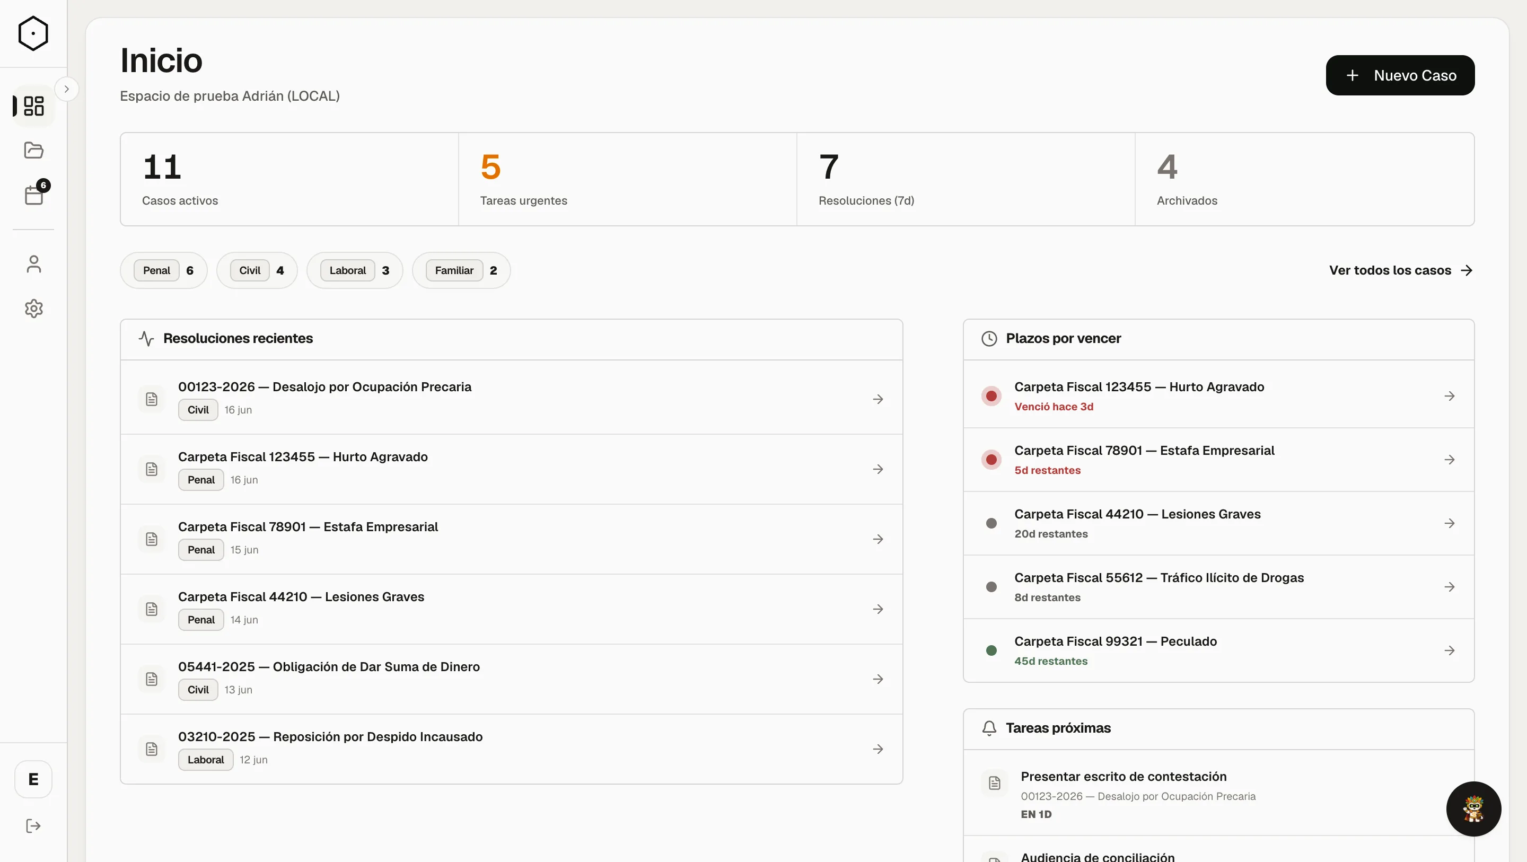Open the Resoluciones (7d) stat card

966,179
